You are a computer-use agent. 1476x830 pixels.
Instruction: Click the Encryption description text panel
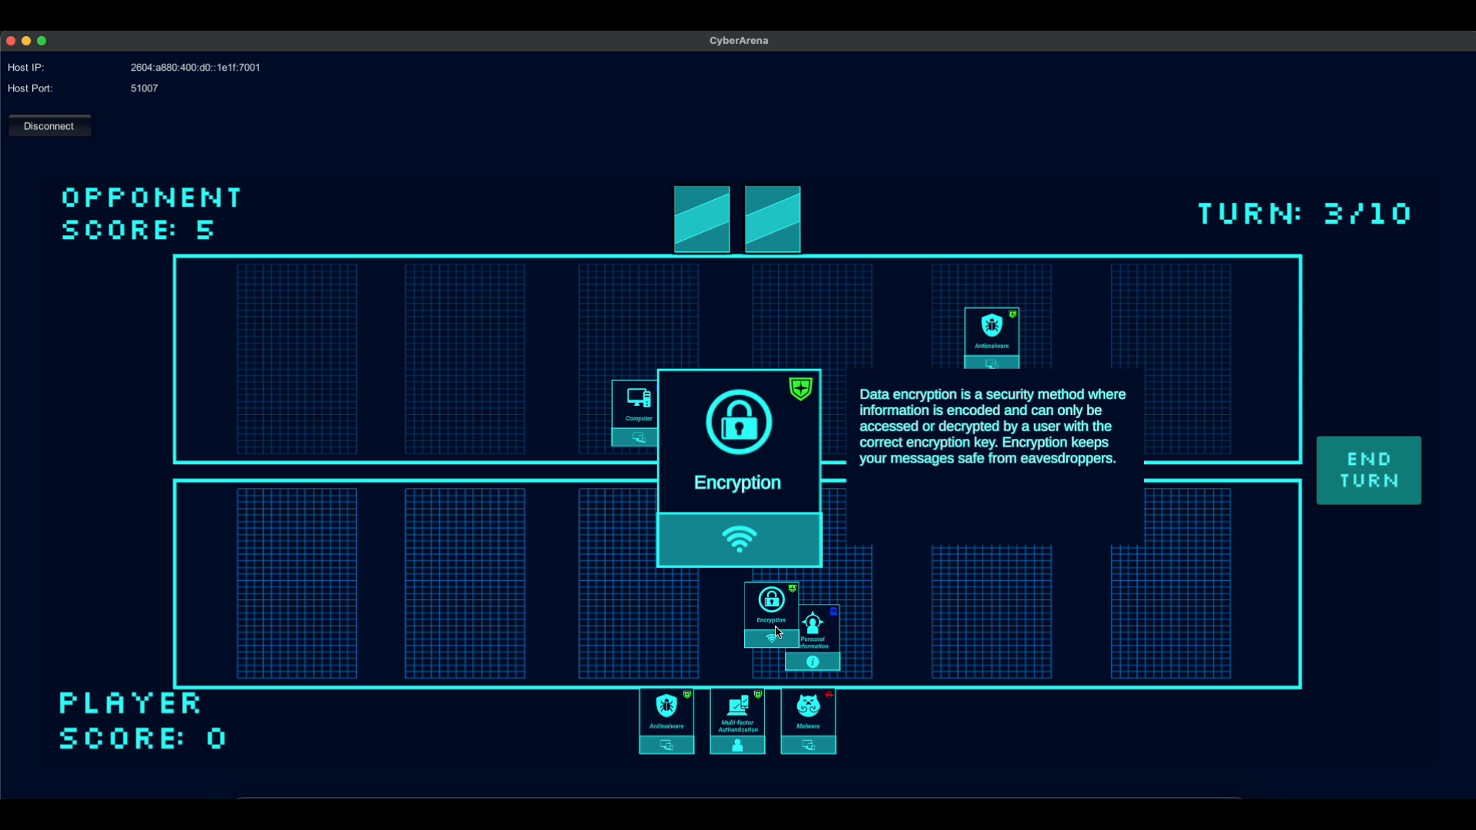(x=994, y=427)
